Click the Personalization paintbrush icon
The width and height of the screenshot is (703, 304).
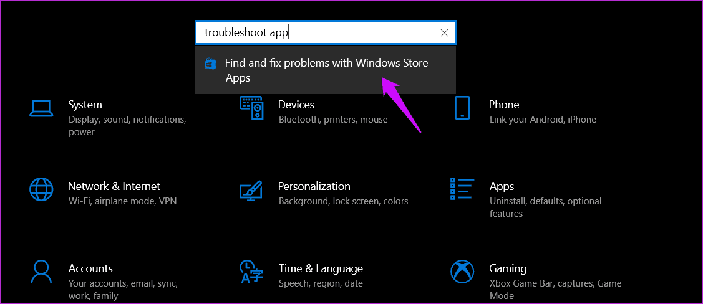pos(252,189)
